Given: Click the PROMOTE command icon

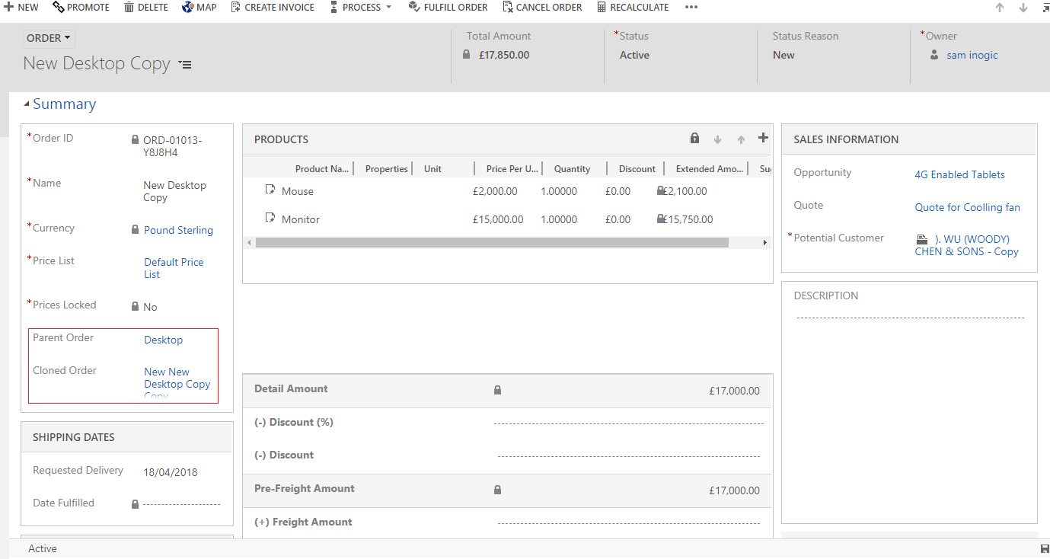Looking at the screenshot, I should 59,7.
